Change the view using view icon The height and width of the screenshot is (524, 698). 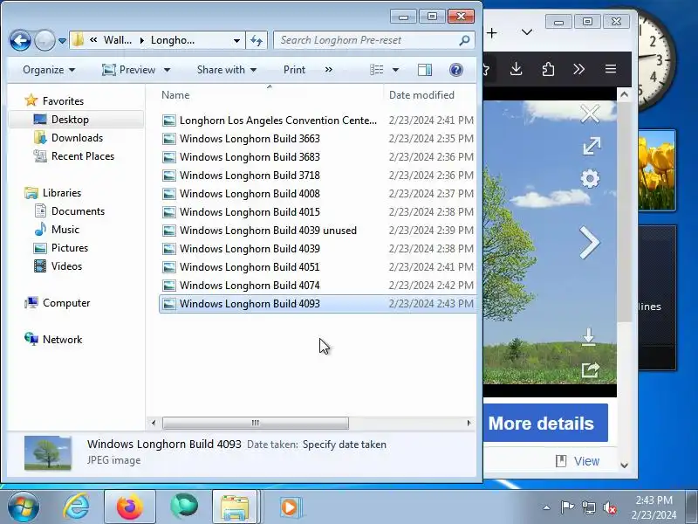tap(377, 70)
